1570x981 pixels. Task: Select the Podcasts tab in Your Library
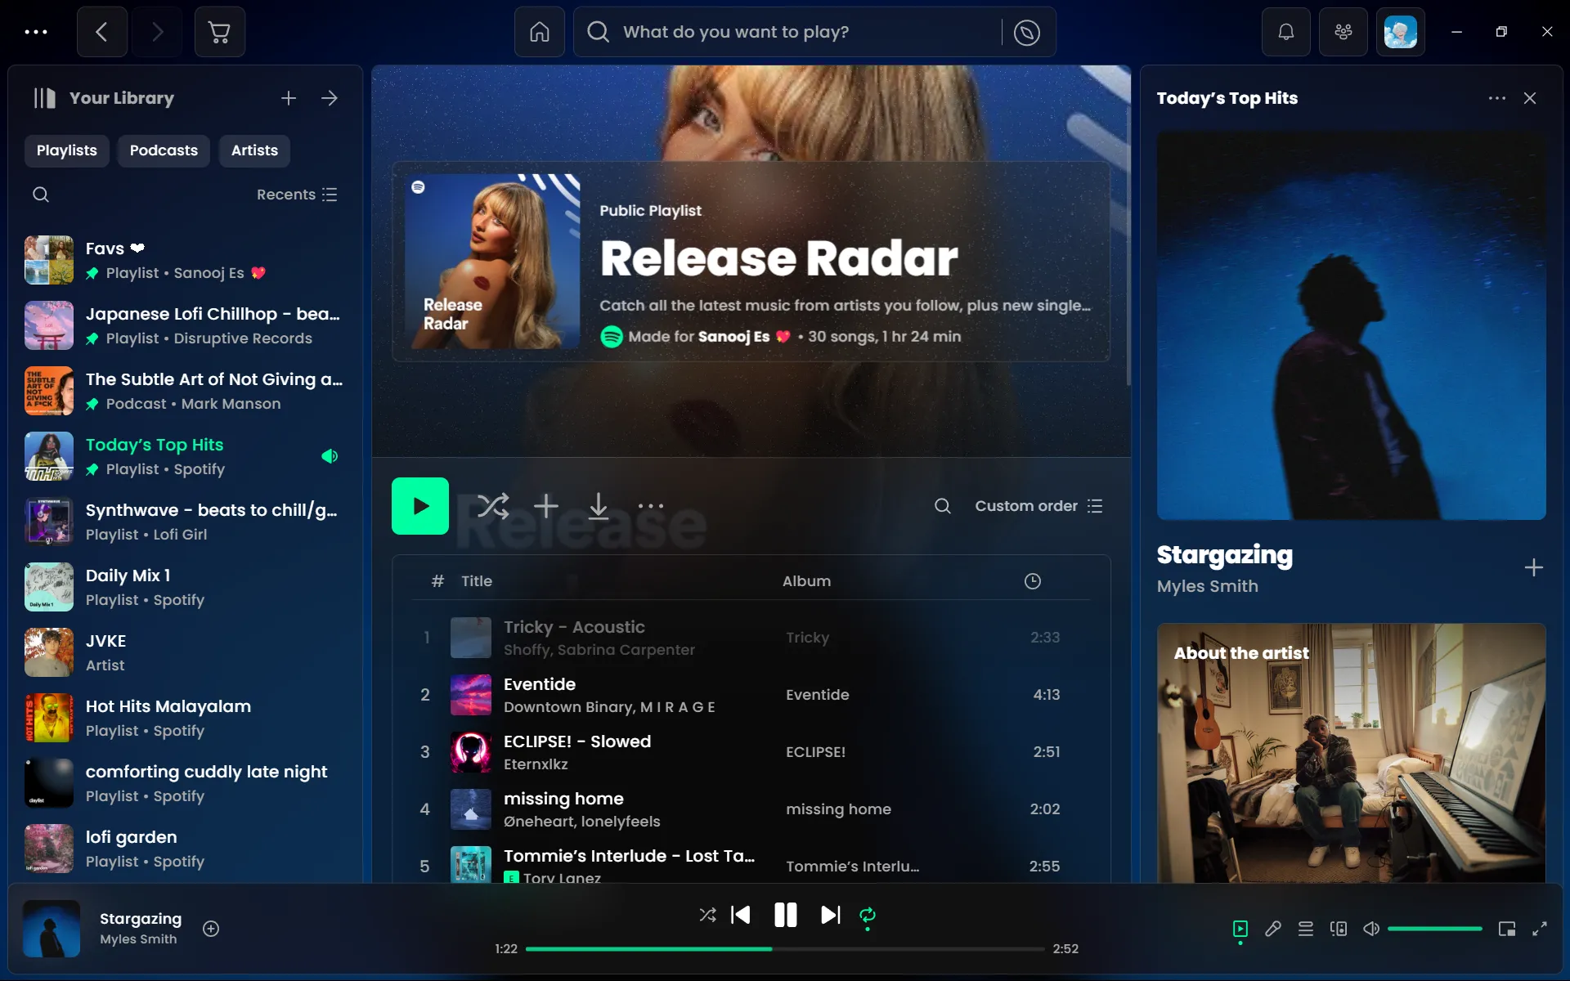164,150
